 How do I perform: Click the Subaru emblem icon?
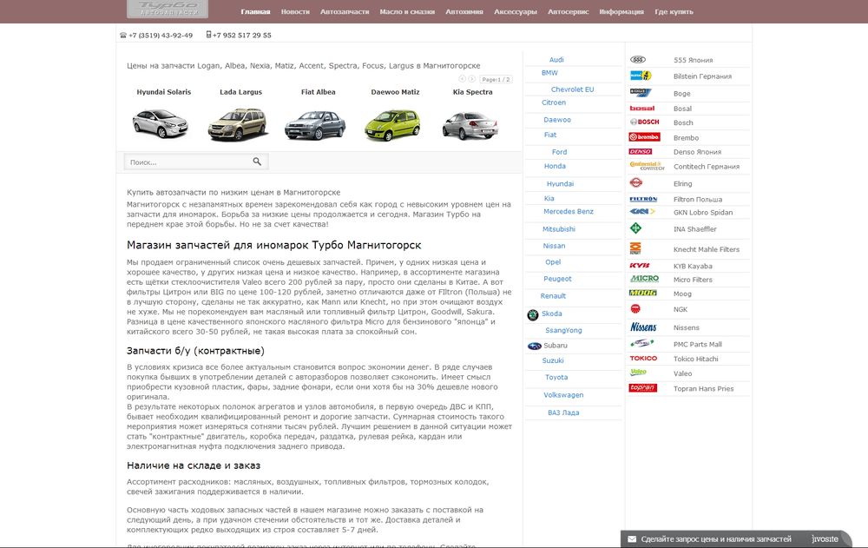(534, 346)
